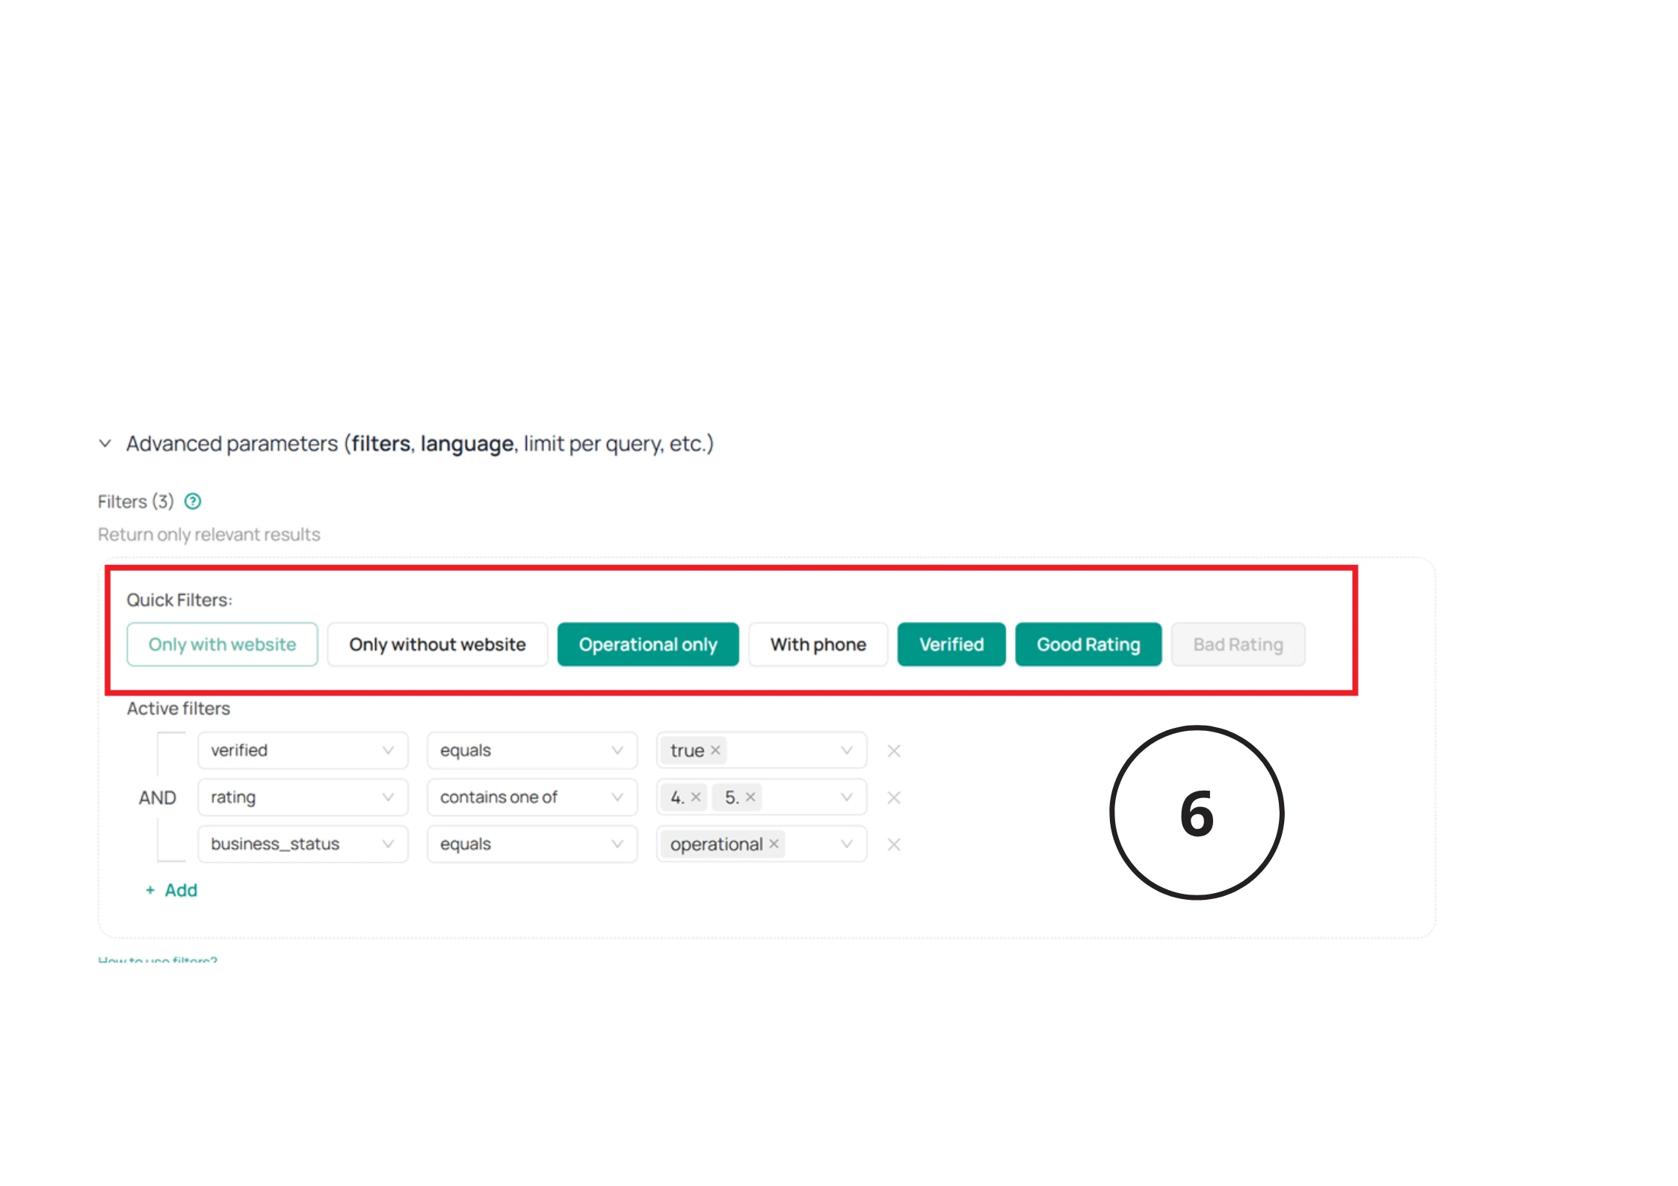Toggle the 'Only with website' quick filter
Viewport: 1678px width, 1186px height.
(222, 644)
